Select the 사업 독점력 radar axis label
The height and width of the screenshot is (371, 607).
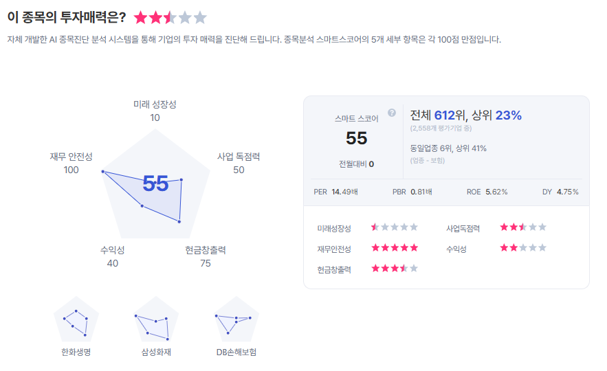[239, 157]
